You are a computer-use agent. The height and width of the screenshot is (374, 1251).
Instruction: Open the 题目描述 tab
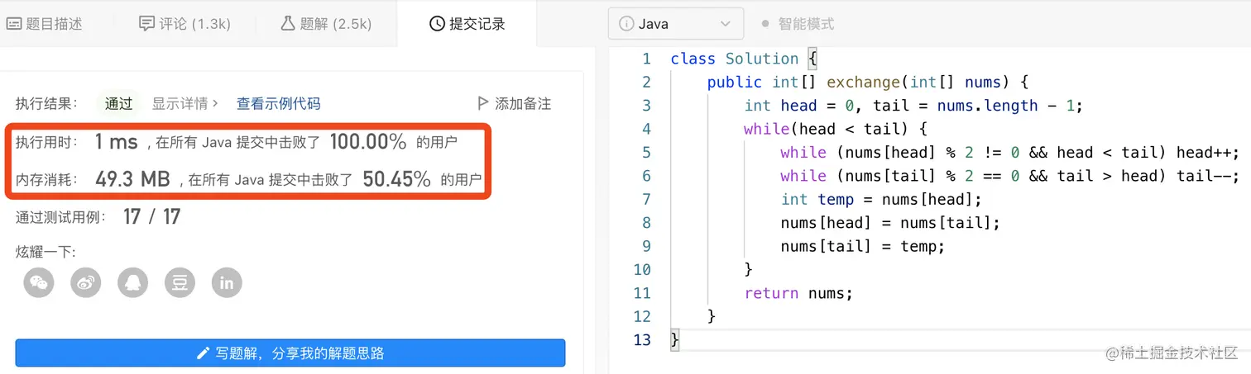[46, 24]
